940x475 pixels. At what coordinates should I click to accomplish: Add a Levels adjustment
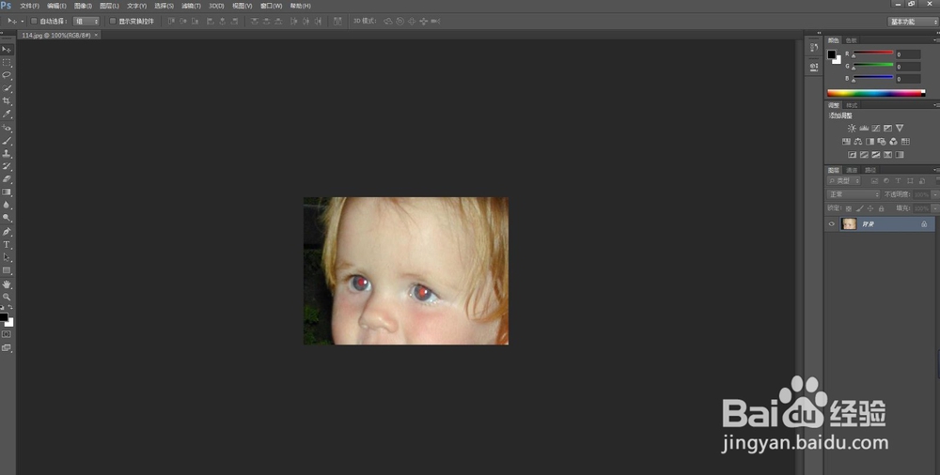[x=864, y=129]
